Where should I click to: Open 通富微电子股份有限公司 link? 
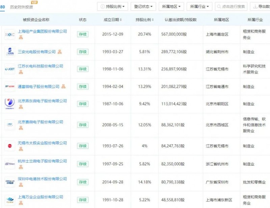[x=38, y=87]
